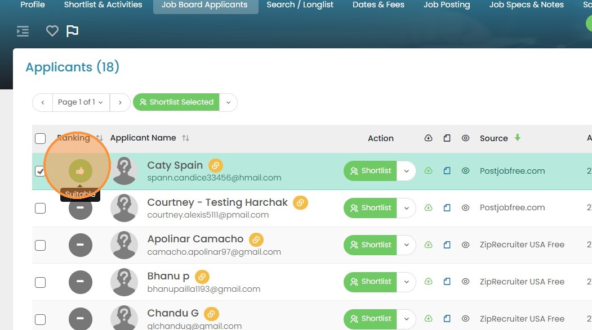This screenshot has height=330, width=592.
Task: Click the document column header icon
Action: tap(447, 138)
